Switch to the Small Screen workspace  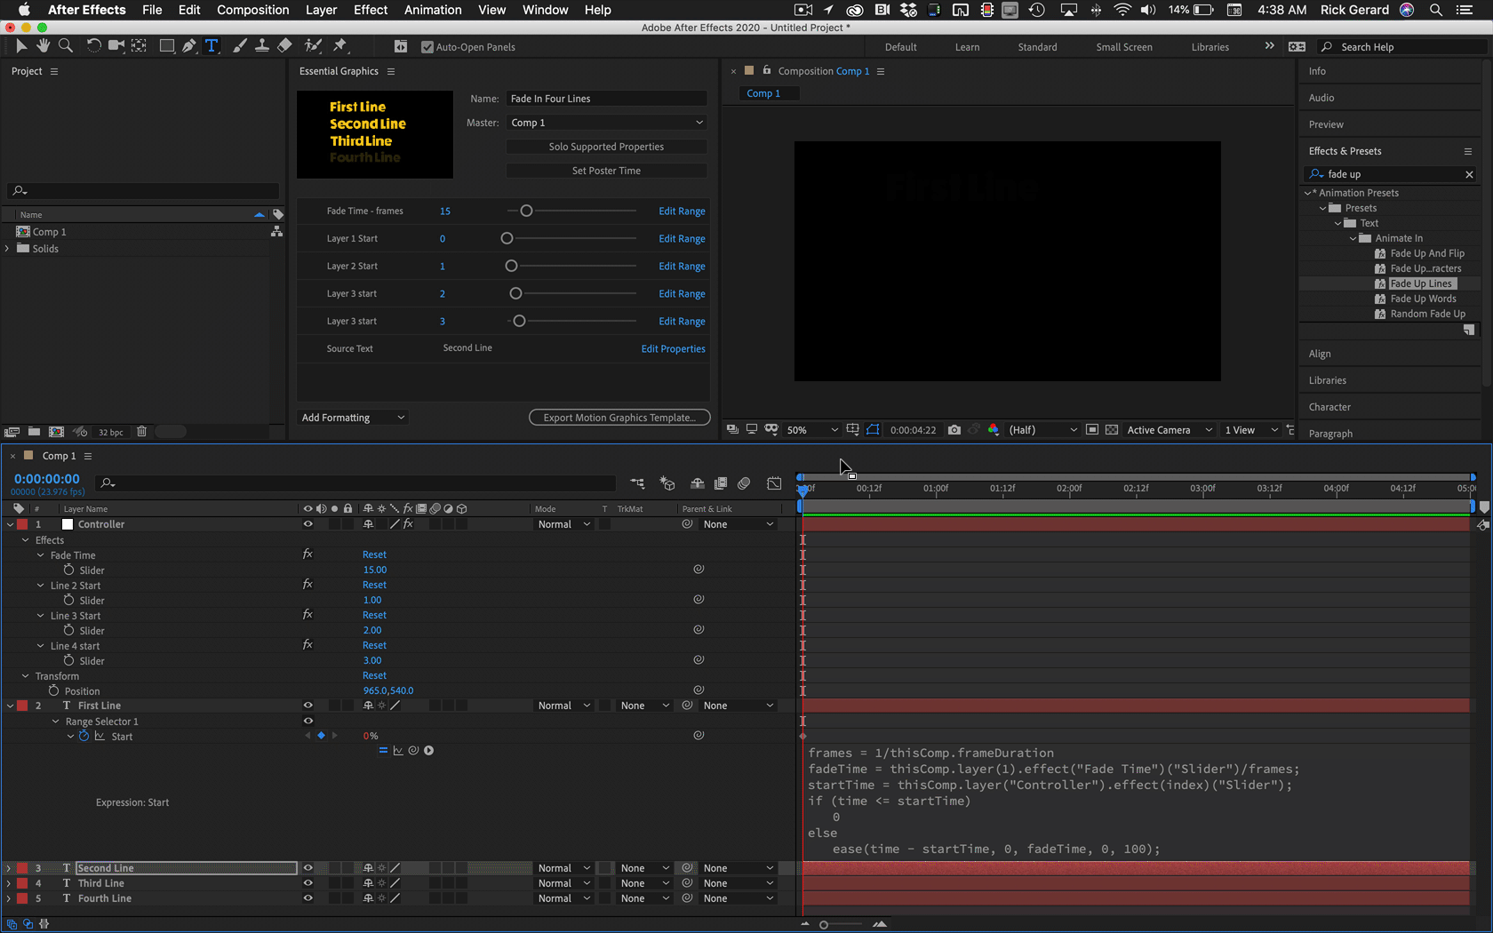pyautogui.click(x=1124, y=47)
